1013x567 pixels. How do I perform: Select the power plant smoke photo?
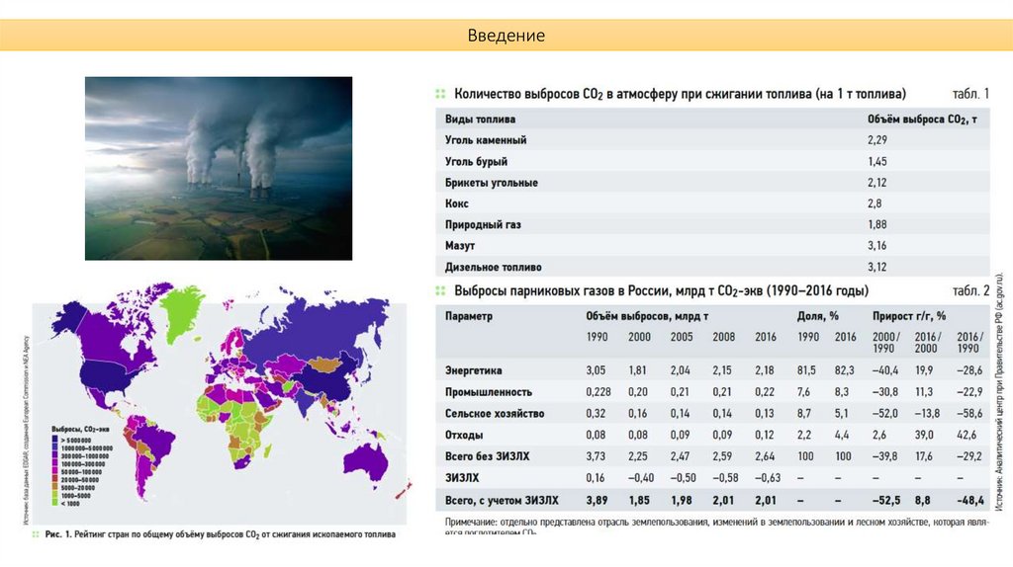click(218, 168)
